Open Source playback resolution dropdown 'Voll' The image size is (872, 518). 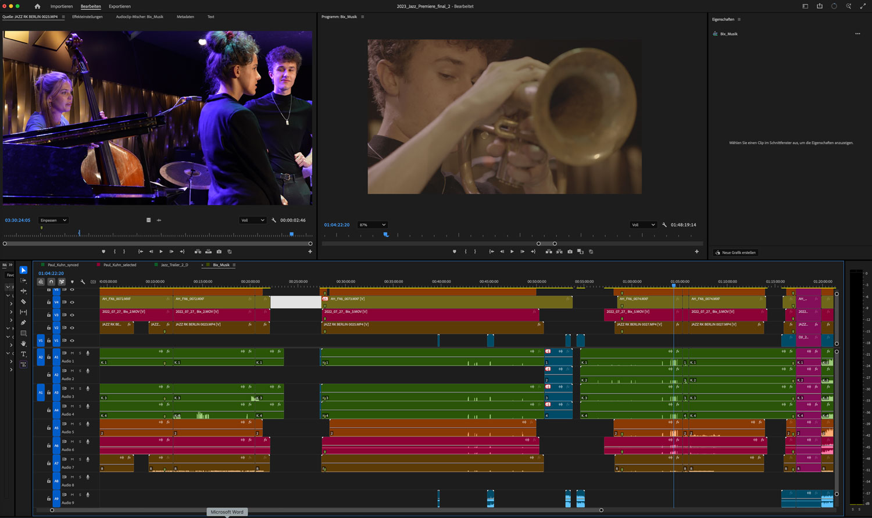click(253, 220)
